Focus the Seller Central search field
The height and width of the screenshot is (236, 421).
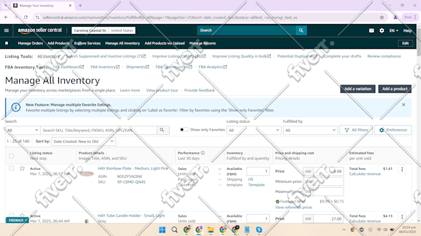click(x=246, y=30)
